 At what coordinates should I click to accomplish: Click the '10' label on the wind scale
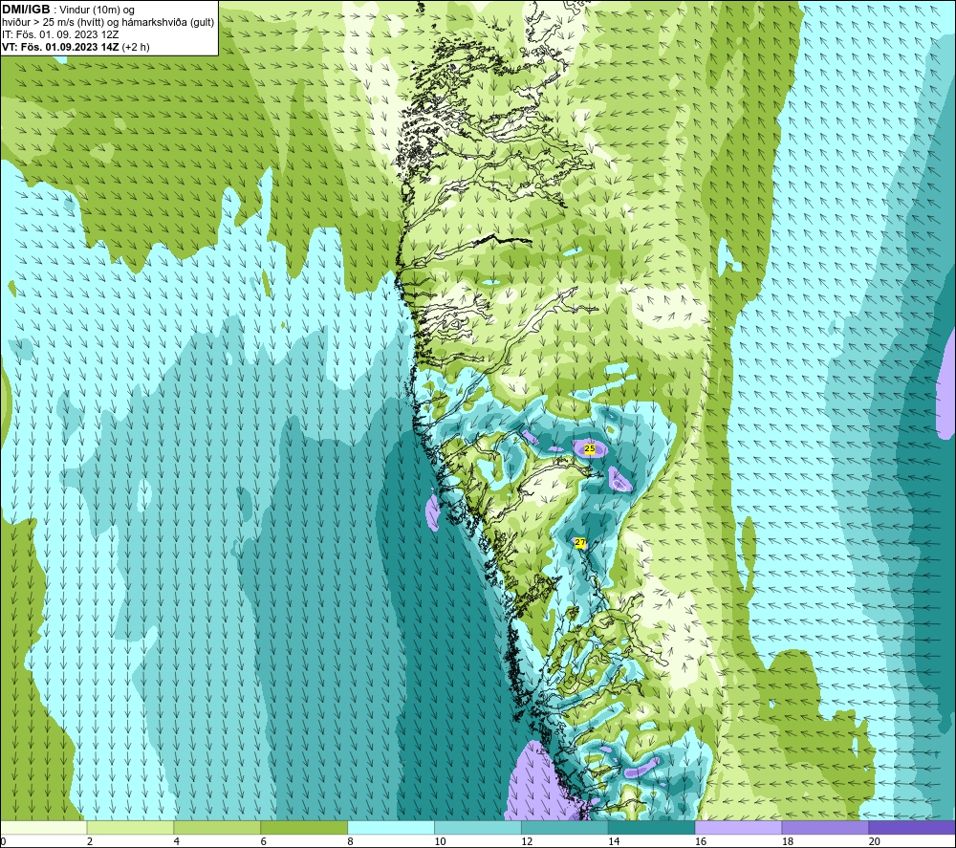pos(440,841)
